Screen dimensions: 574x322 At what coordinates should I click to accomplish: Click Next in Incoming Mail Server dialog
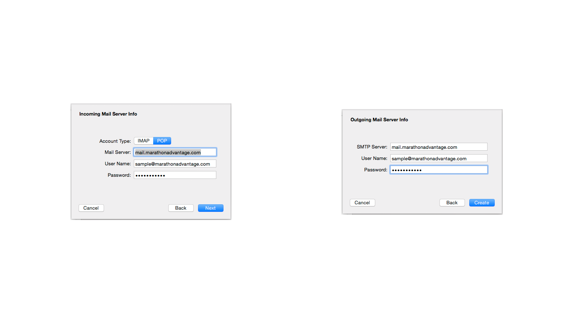[x=211, y=208]
